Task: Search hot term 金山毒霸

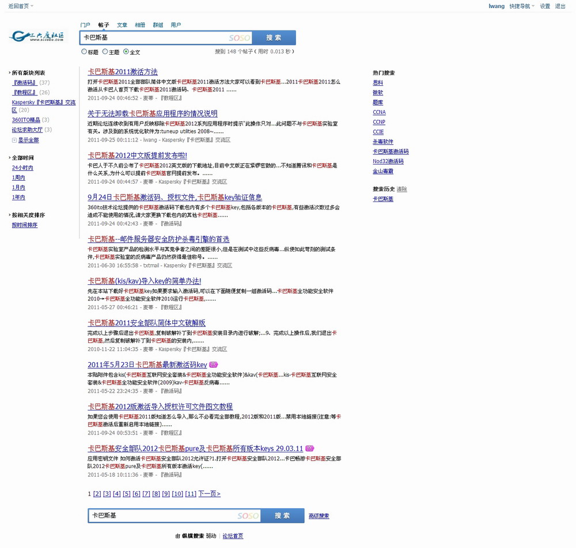Action: (x=383, y=172)
